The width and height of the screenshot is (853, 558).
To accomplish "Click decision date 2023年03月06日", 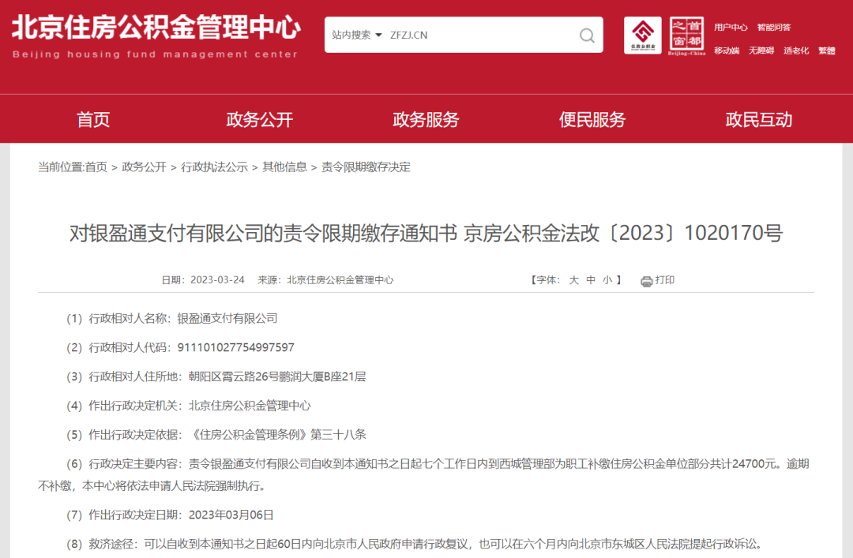I will [231, 515].
